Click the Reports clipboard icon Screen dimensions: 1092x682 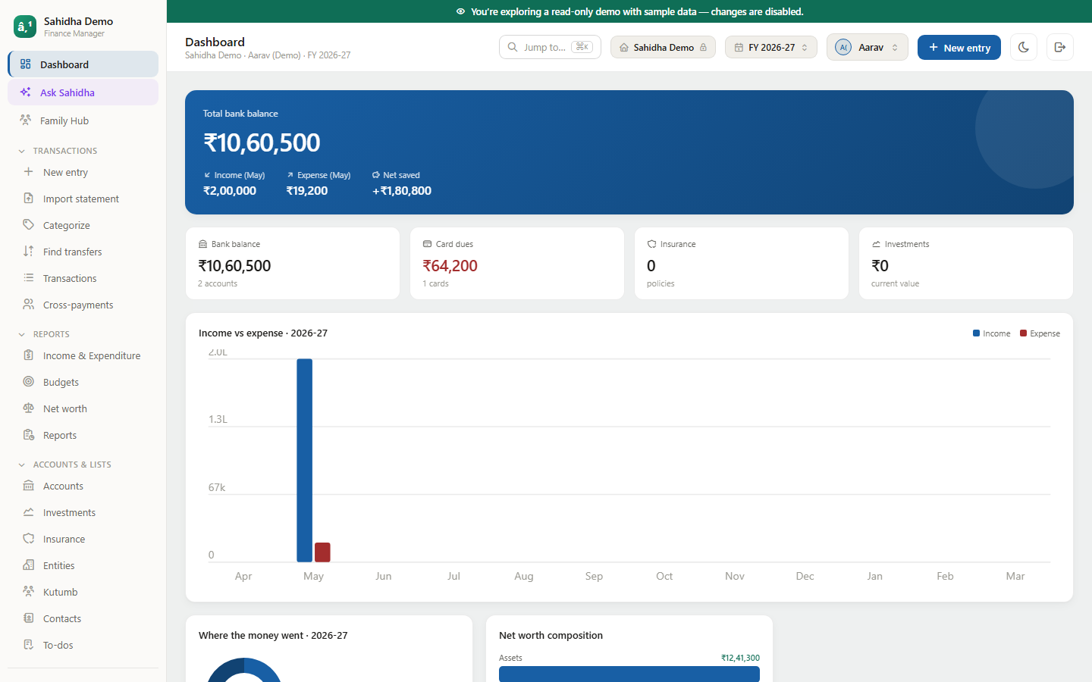click(x=29, y=435)
